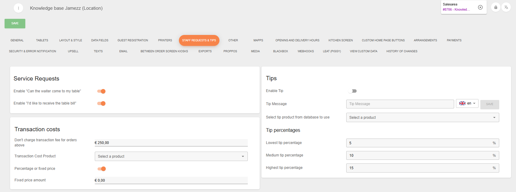Enable the Tip toggle switch
Viewport: 516px width, 192px height.
tap(352, 91)
